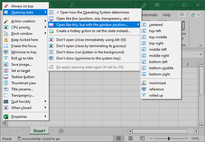Click the Always on top pin icon
This screenshot has width=205, height=142.
(x=6, y=6)
